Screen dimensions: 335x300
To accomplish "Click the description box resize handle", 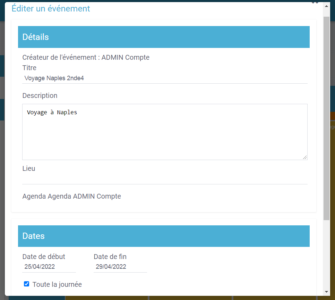I will point(305,157).
